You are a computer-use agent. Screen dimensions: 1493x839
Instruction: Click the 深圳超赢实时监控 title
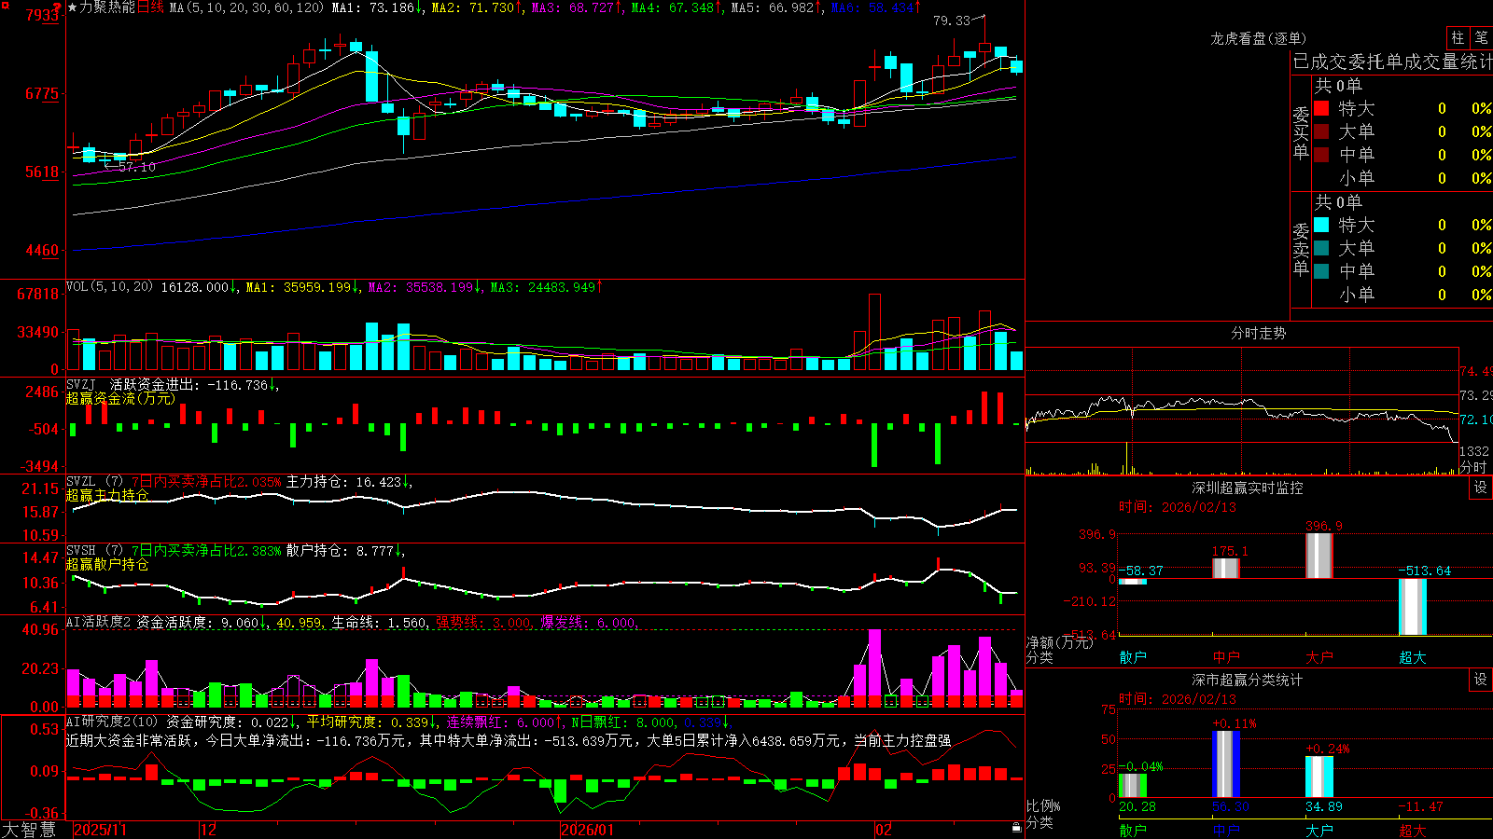[x=1248, y=488]
